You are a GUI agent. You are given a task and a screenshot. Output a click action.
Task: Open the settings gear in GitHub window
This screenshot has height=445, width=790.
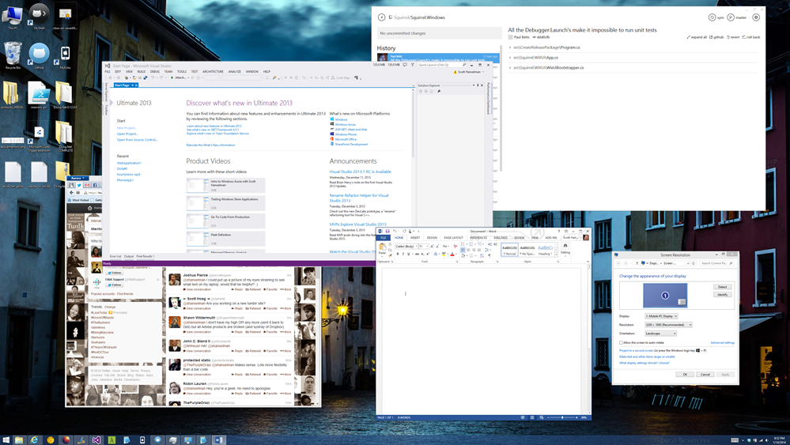(756, 17)
